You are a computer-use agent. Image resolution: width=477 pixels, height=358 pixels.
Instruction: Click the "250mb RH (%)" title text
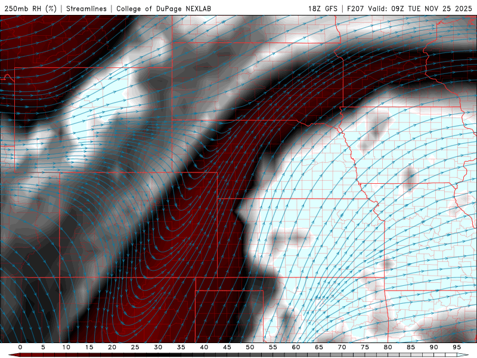point(30,8)
